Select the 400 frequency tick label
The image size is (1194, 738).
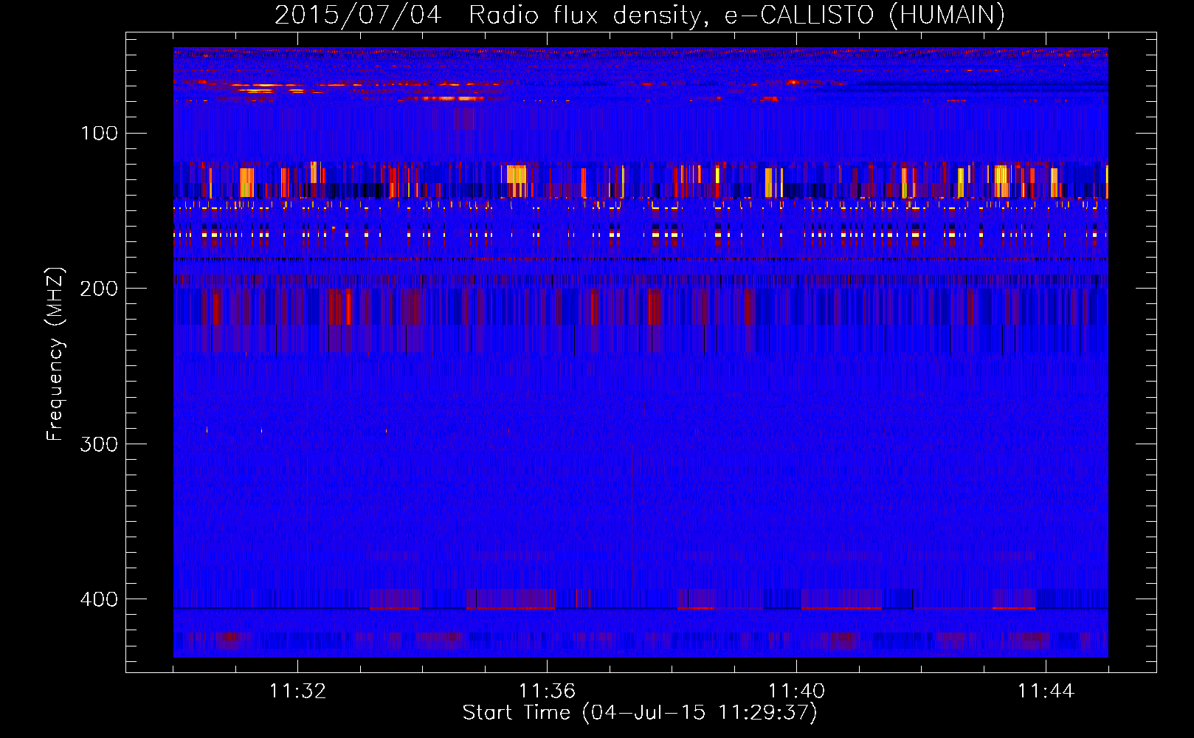coord(100,599)
